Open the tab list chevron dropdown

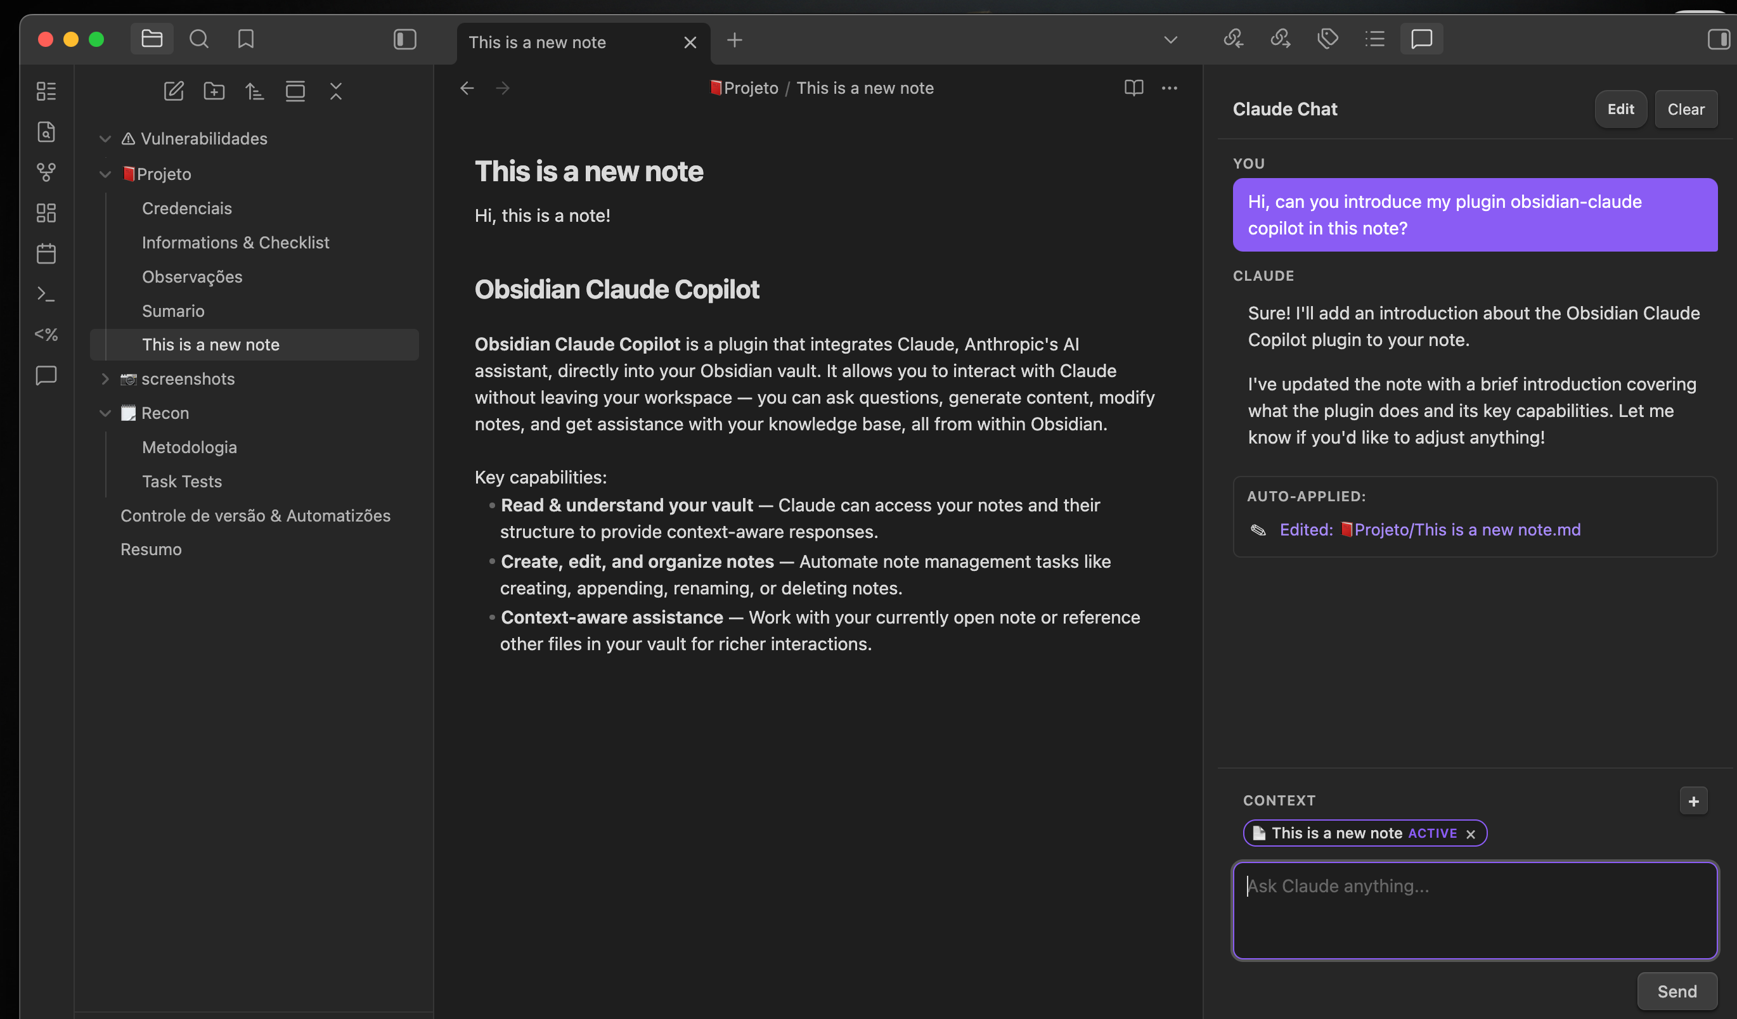(x=1170, y=39)
